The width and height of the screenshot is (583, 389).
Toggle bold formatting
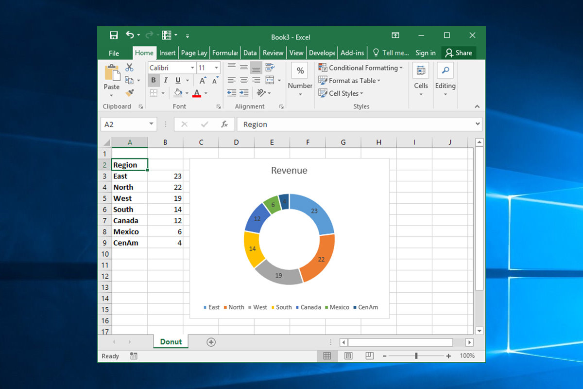(x=154, y=80)
